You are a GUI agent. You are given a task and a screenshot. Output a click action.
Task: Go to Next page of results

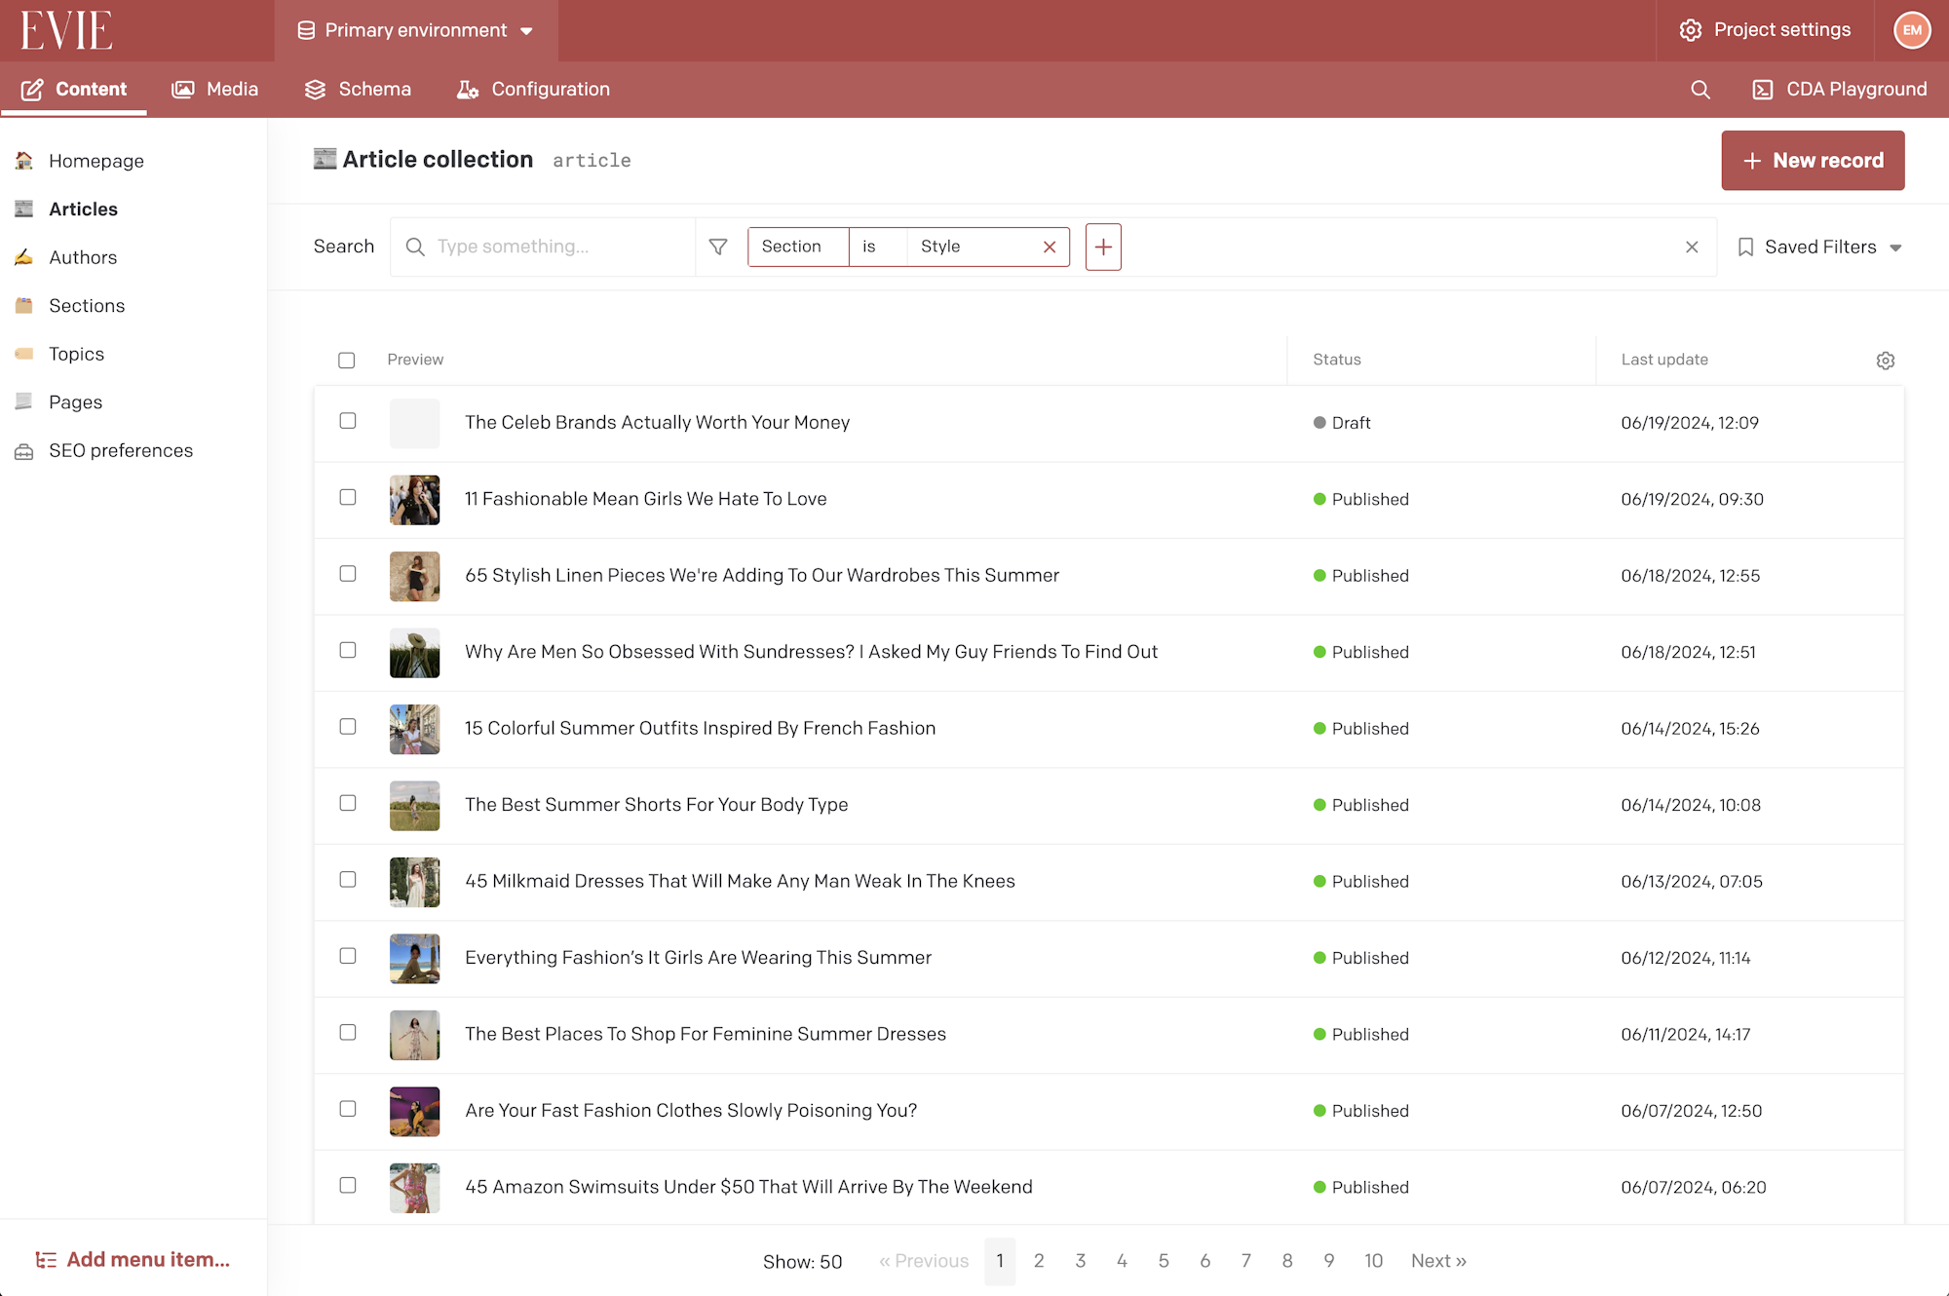click(1438, 1261)
